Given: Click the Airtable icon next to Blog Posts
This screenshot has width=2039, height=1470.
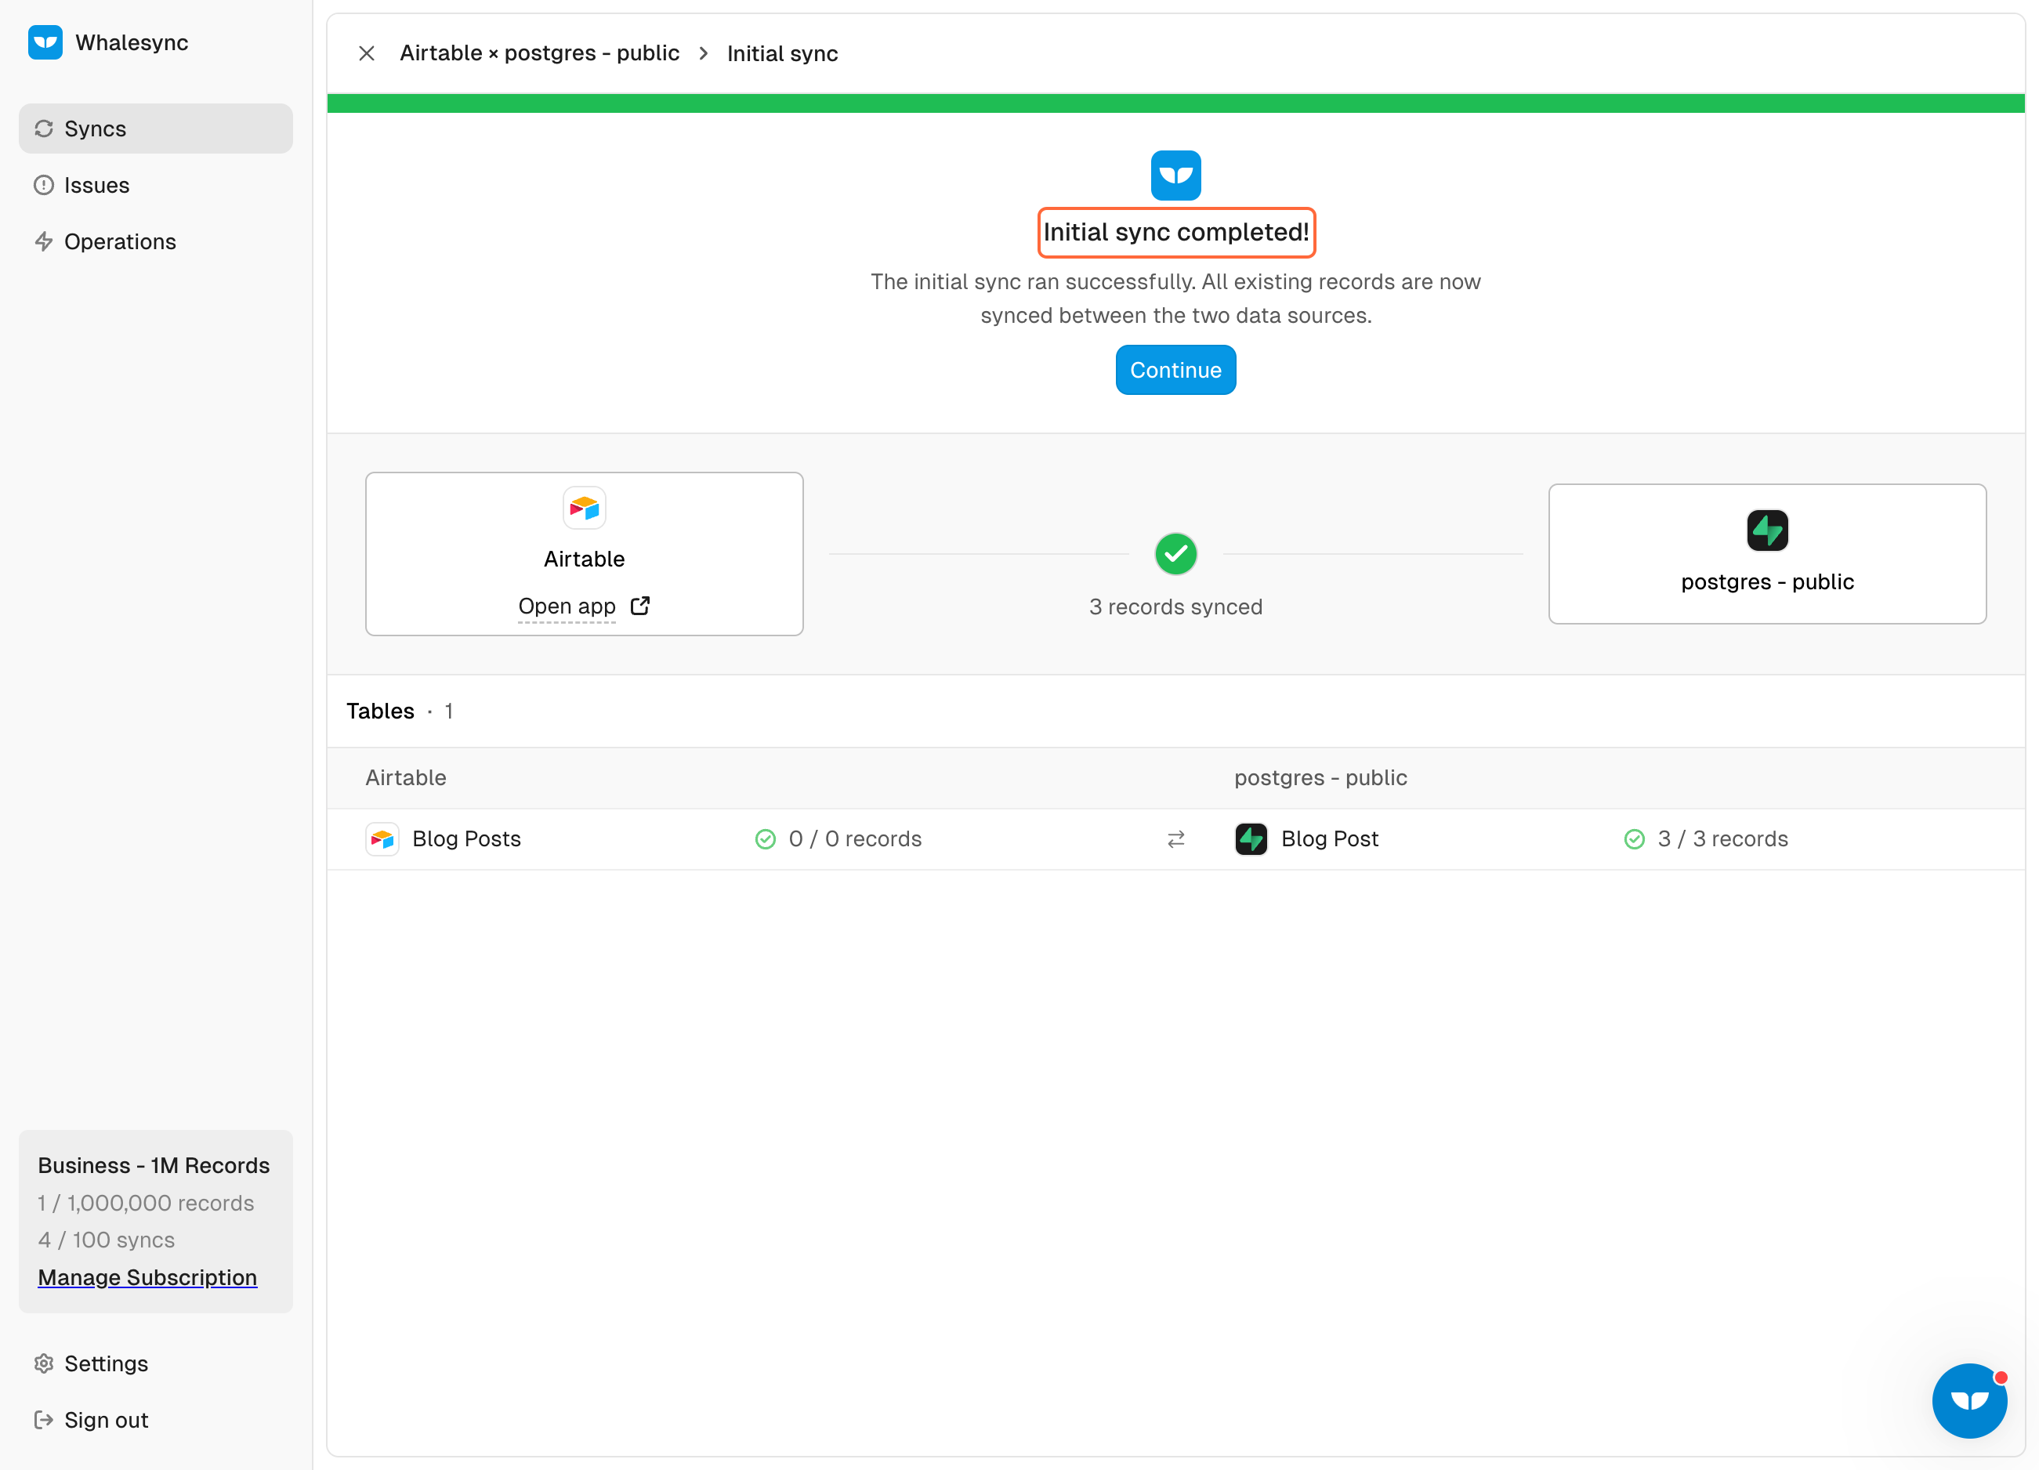Looking at the screenshot, I should (x=382, y=839).
